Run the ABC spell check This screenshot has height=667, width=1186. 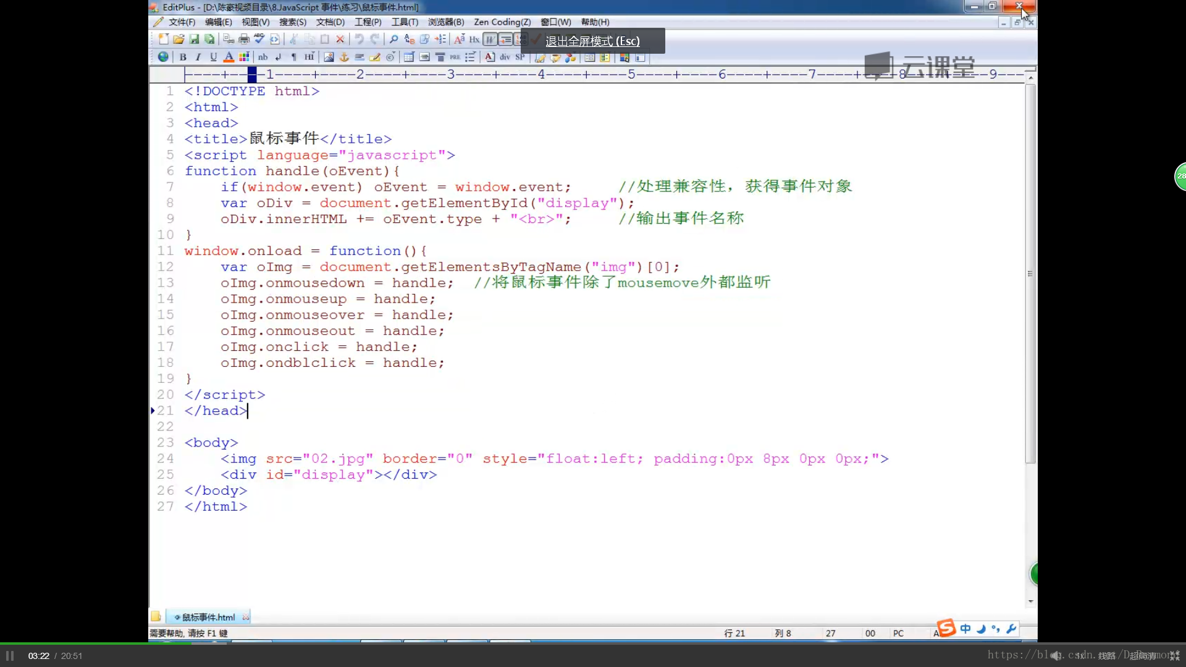[x=259, y=39]
